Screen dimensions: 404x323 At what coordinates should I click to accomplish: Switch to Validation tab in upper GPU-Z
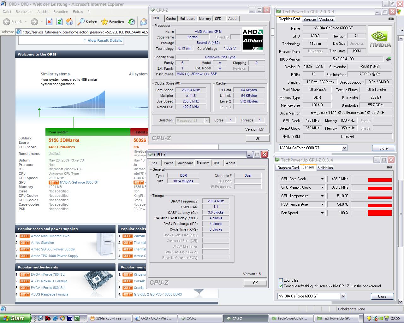(x=327, y=19)
